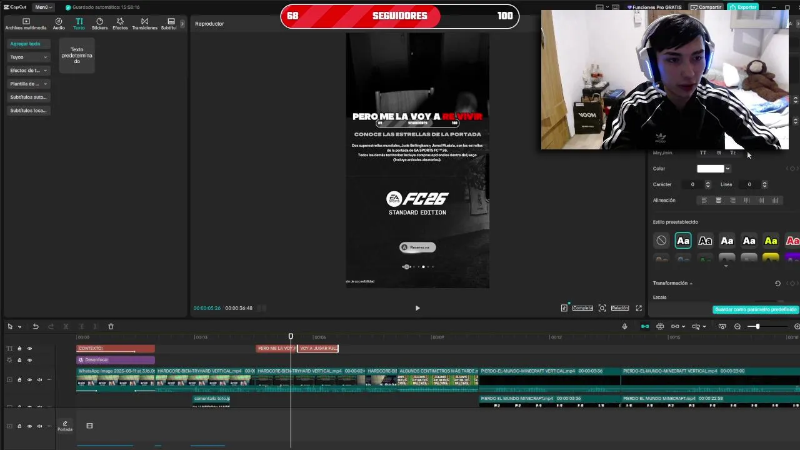The height and width of the screenshot is (450, 800).
Task: Expand more preset styles arrow
Action: coord(726,266)
